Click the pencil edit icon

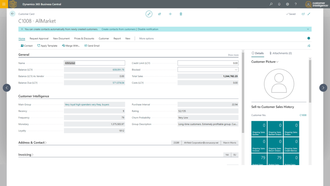click(149, 14)
